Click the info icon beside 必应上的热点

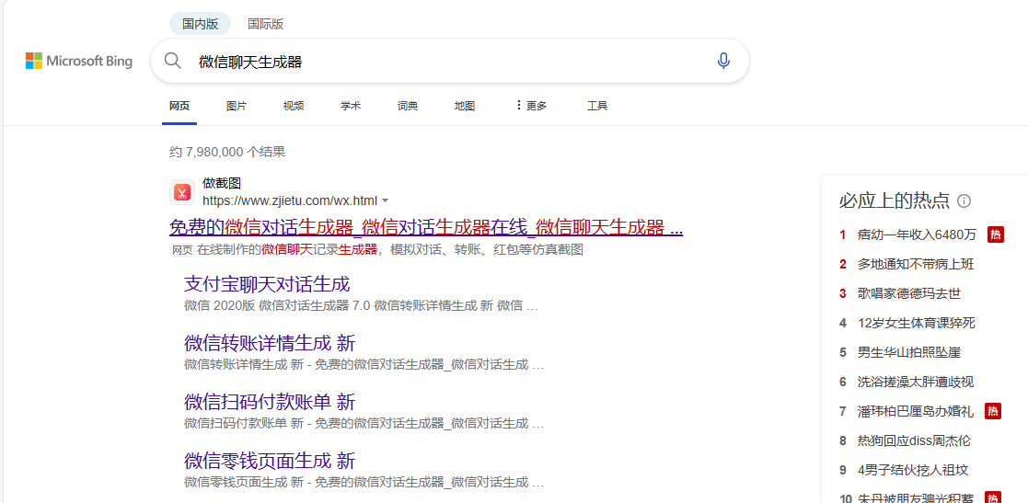point(964,201)
